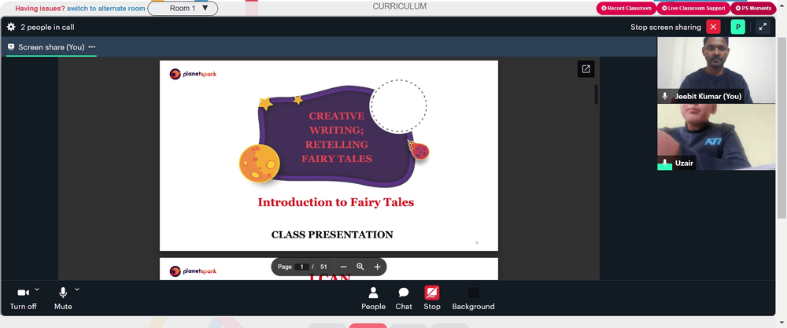Click the PDF magnifier zoom icon
The image size is (787, 328).
pyautogui.click(x=360, y=267)
